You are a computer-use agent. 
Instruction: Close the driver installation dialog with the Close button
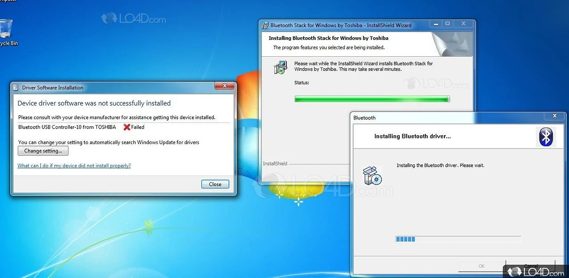[215, 184]
